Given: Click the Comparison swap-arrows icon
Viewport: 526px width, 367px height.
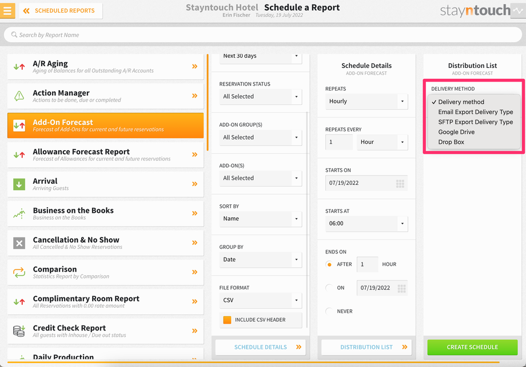Looking at the screenshot, I should pyautogui.click(x=19, y=272).
